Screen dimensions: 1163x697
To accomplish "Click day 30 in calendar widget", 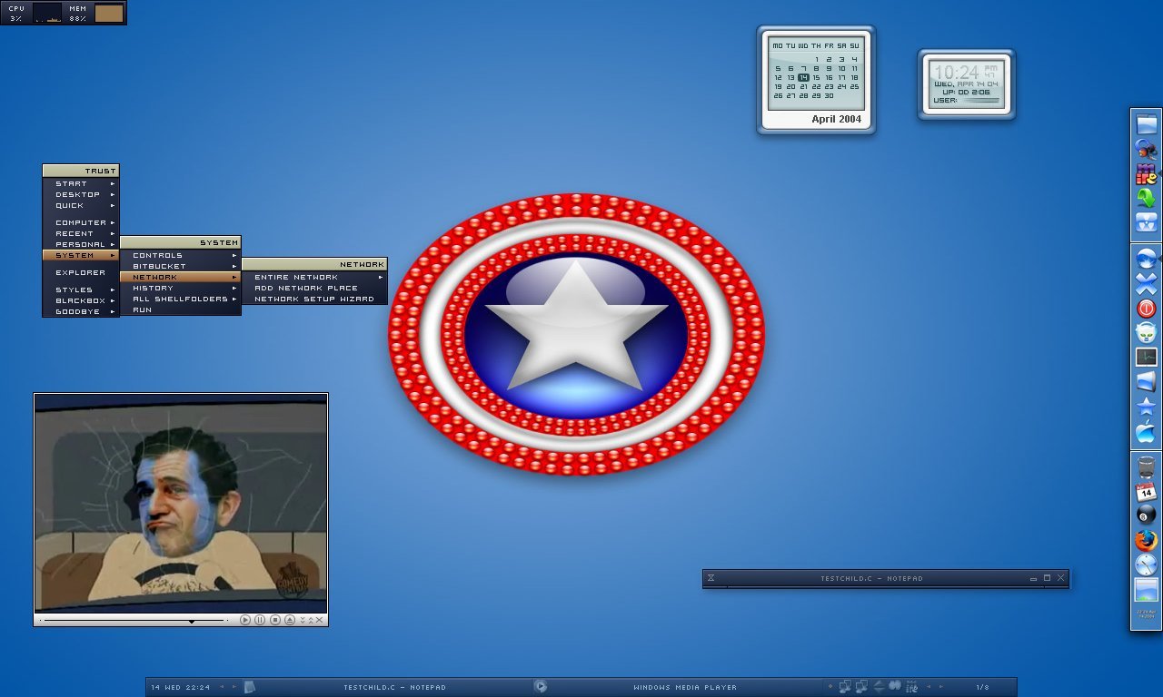I will pos(829,95).
